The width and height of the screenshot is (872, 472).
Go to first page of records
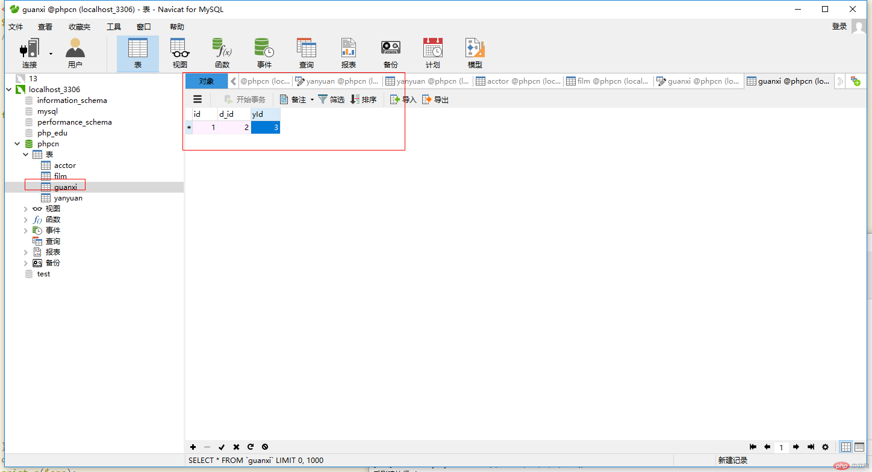(x=753, y=447)
